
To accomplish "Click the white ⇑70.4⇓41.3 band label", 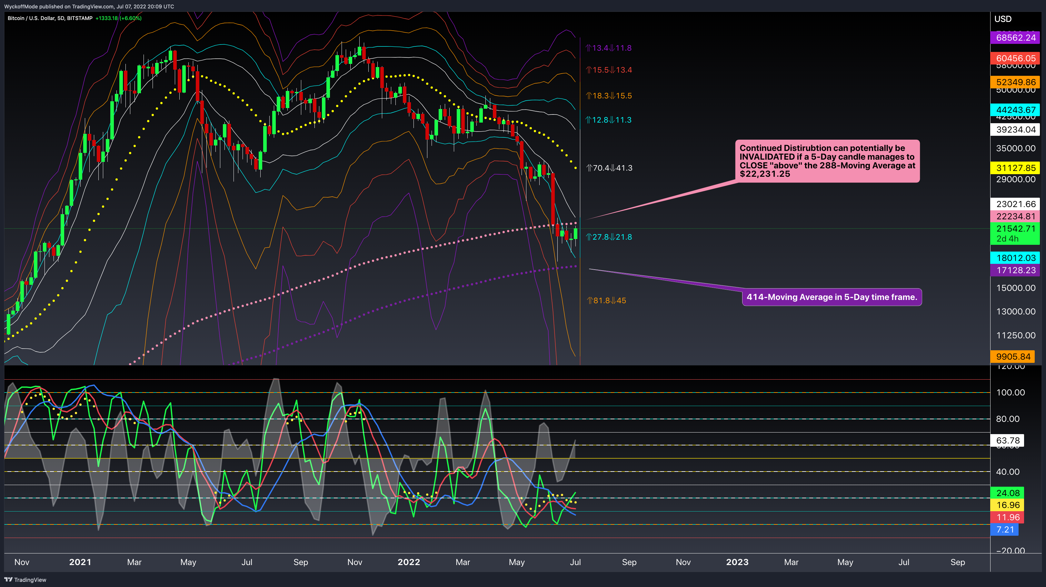I will point(609,168).
